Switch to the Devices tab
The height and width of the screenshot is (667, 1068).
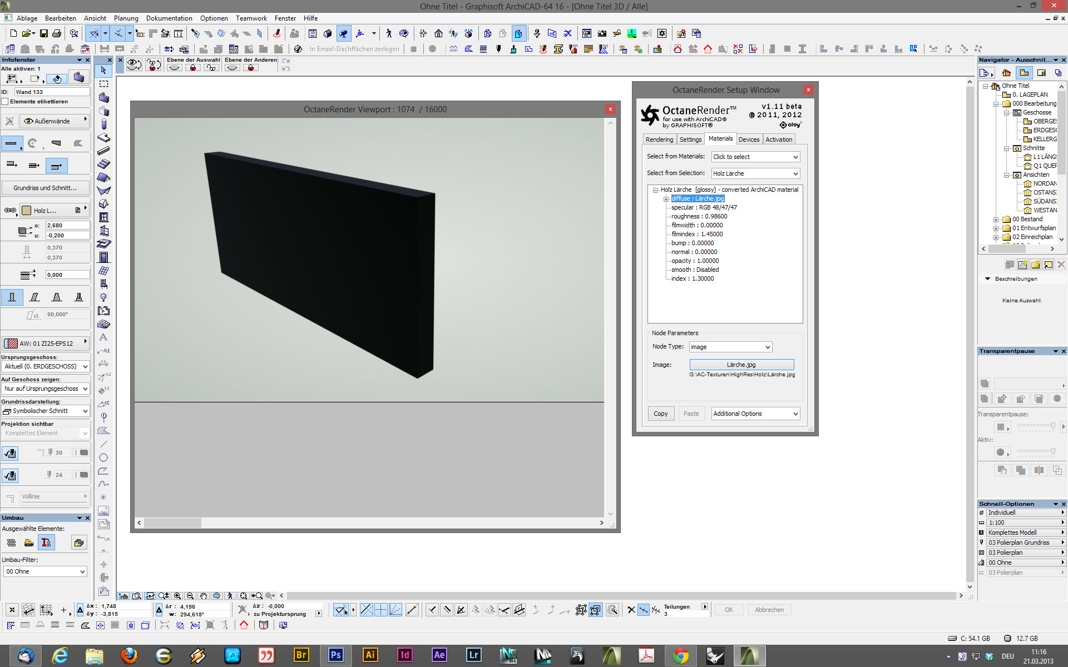tap(749, 140)
